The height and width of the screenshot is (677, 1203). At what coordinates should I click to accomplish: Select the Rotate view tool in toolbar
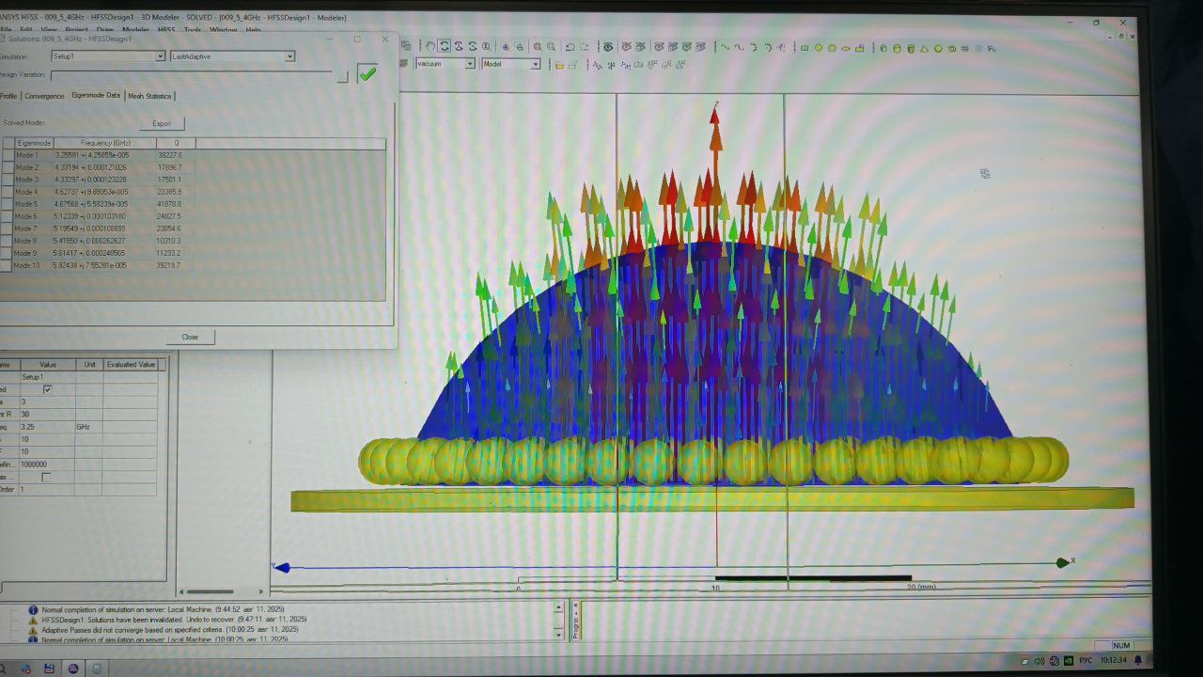445,46
